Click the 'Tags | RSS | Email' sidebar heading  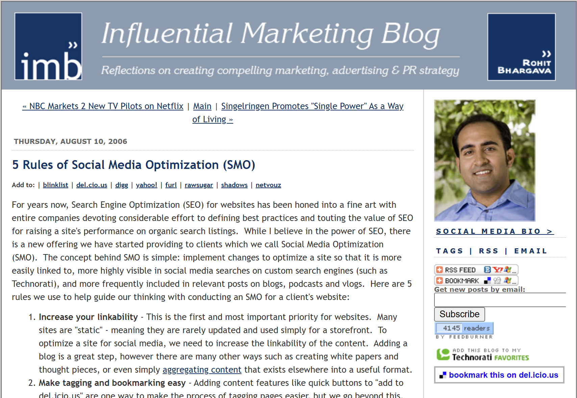pos(492,251)
